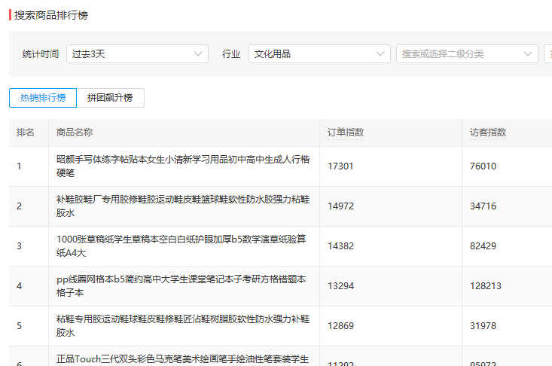Click visitor index value 128213
This screenshot has width=552, height=366.
coord(486,285)
